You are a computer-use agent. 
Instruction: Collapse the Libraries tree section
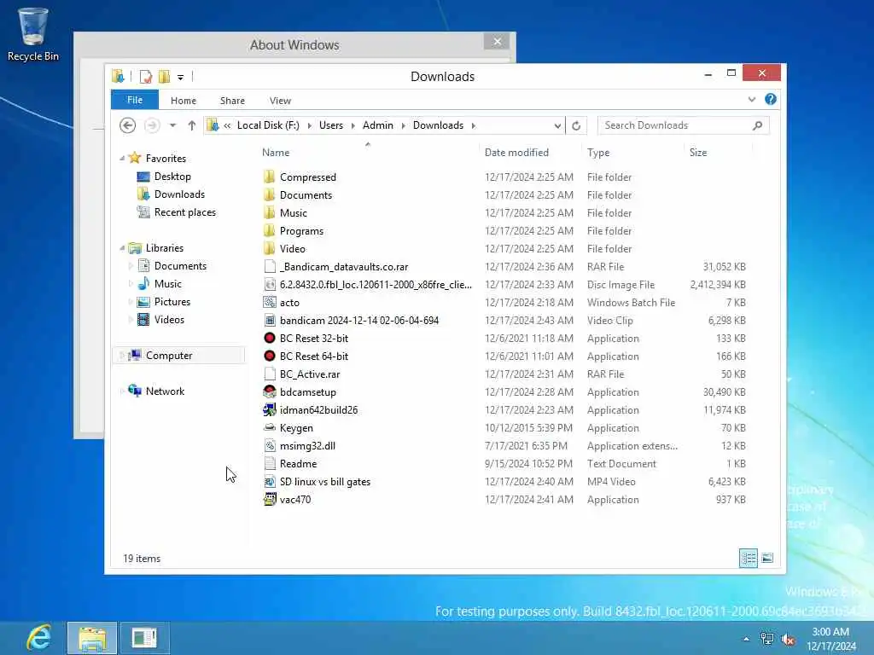click(x=121, y=248)
